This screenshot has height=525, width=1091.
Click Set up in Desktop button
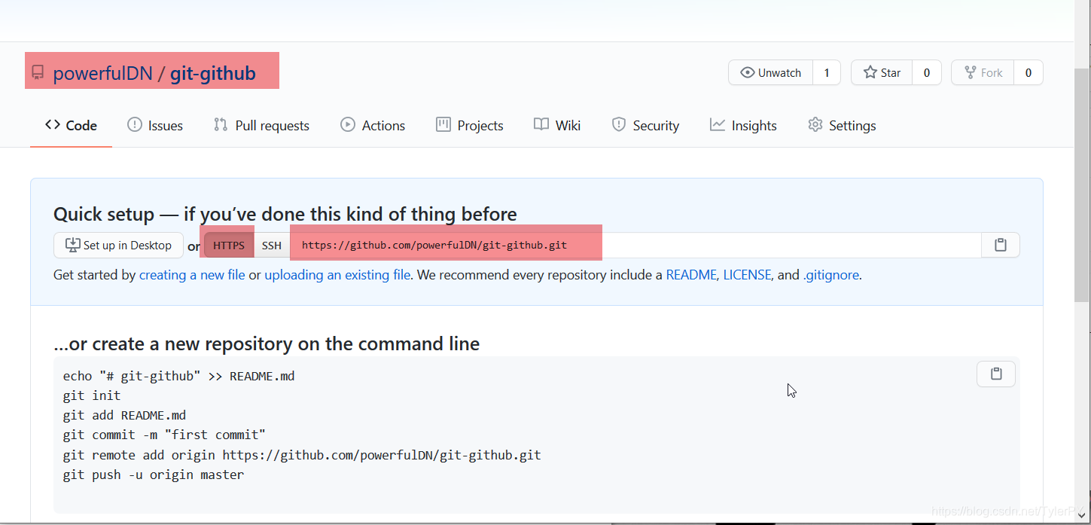point(118,245)
